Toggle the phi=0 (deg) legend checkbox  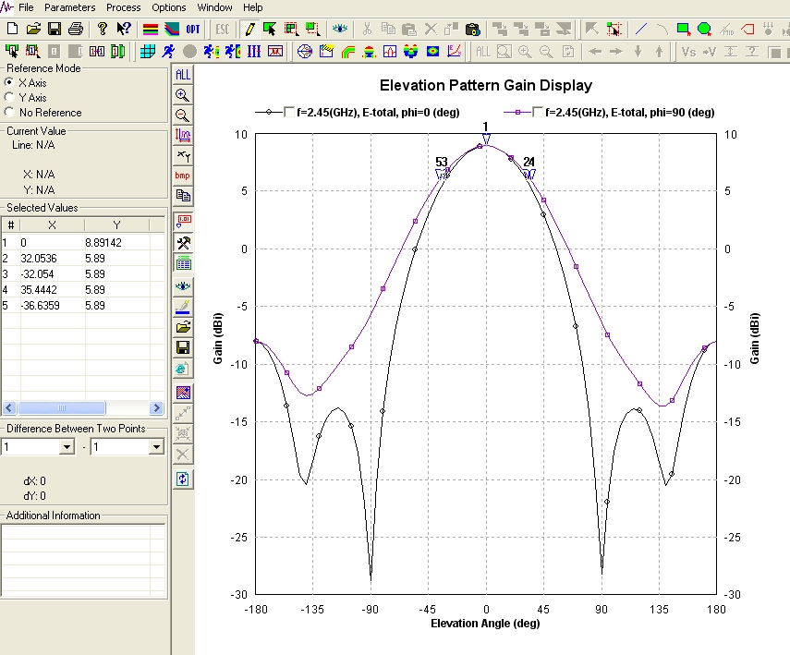(290, 113)
